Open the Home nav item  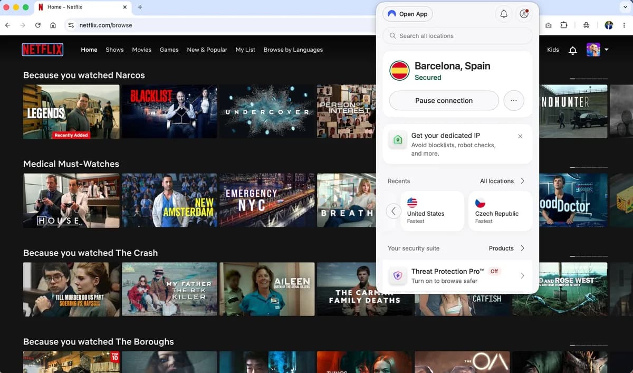pos(89,50)
